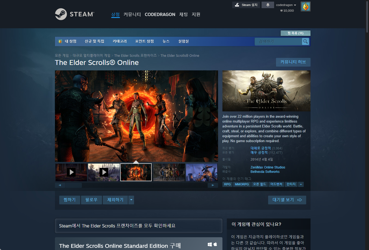Open the 뉴스 tab

166,41
